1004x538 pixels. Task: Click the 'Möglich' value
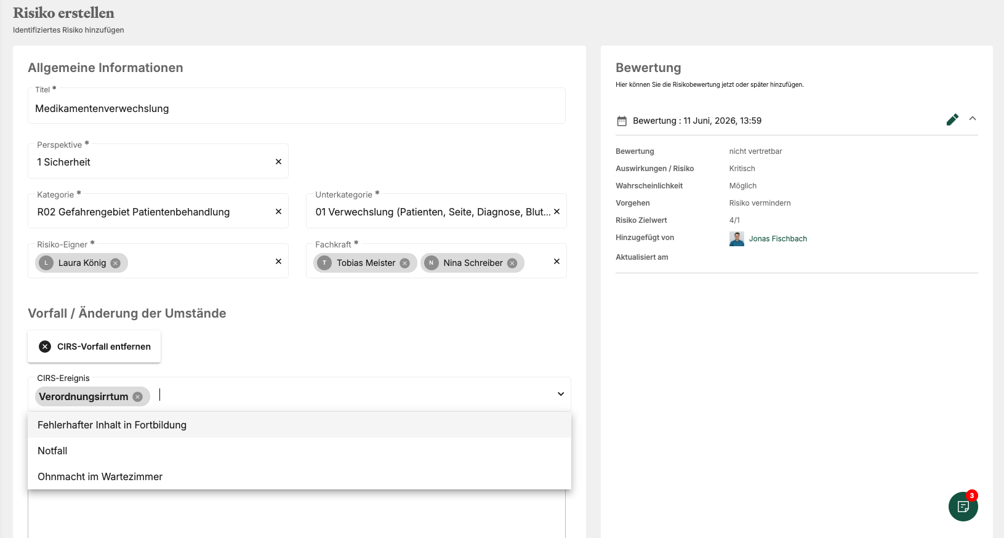click(x=743, y=186)
